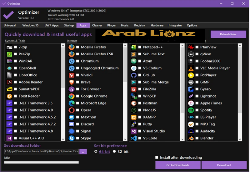Click the Opera icon

[72, 110]
